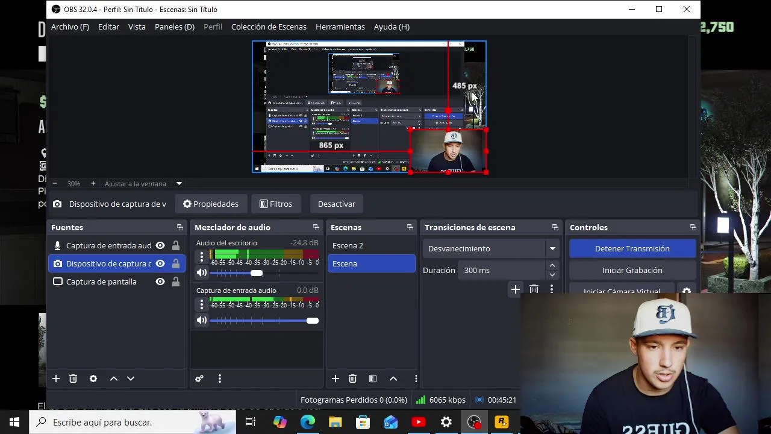Delete selected scene with trash icon
The width and height of the screenshot is (771, 434).
[352, 379]
